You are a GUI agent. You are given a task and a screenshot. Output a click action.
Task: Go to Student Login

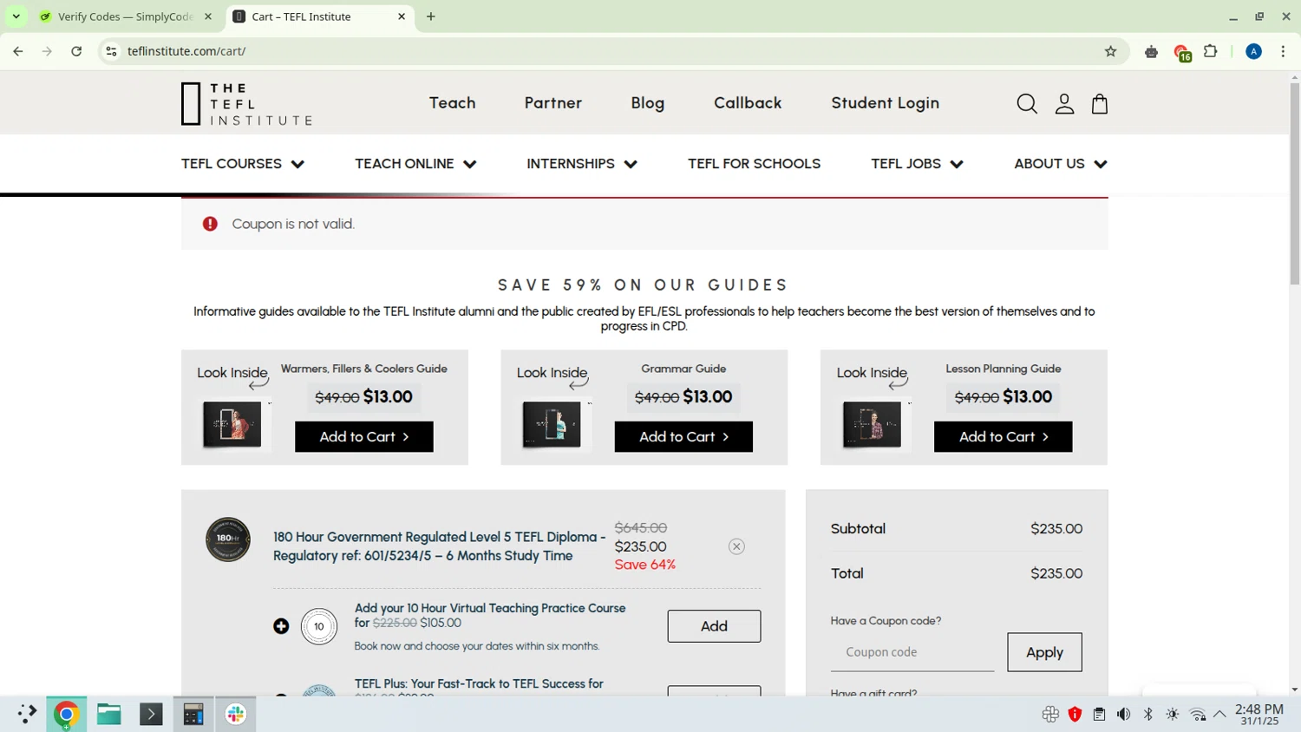click(886, 103)
